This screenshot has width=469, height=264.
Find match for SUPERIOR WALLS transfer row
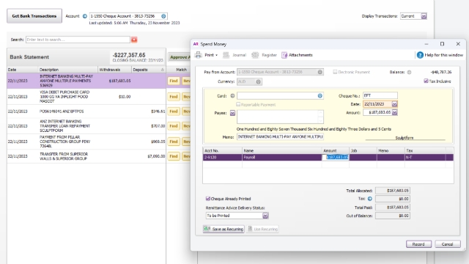[174, 156]
